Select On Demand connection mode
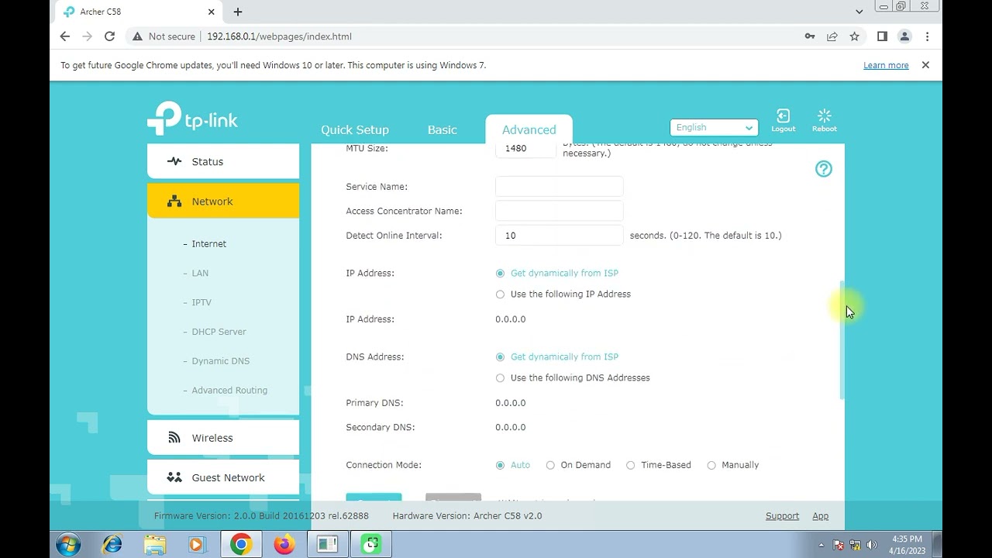This screenshot has height=558, width=992. (550, 465)
